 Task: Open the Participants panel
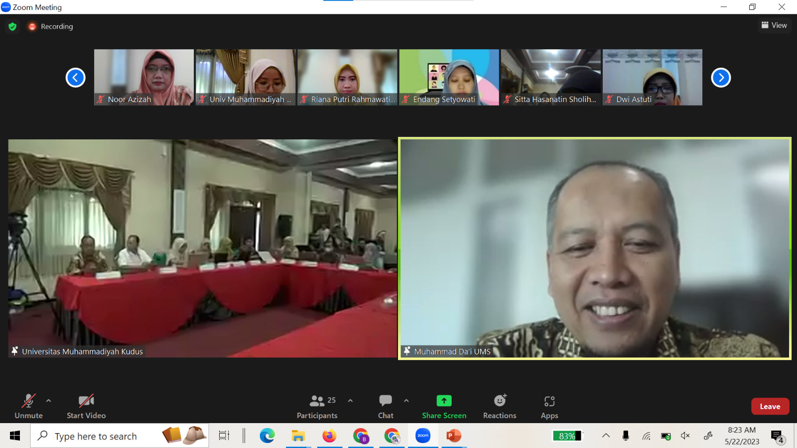317,406
